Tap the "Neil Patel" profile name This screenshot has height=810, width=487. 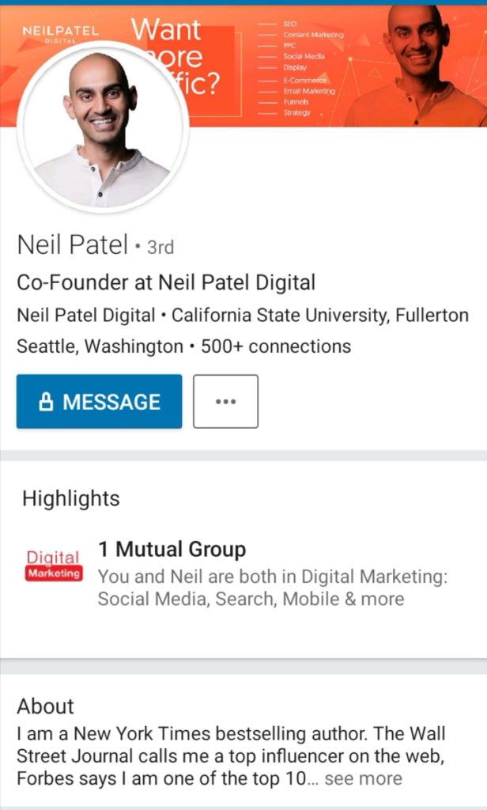coord(72,246)
